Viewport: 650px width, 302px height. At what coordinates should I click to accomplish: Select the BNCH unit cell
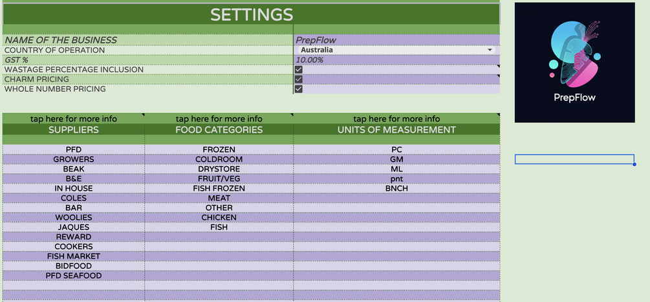coord(396,188)
